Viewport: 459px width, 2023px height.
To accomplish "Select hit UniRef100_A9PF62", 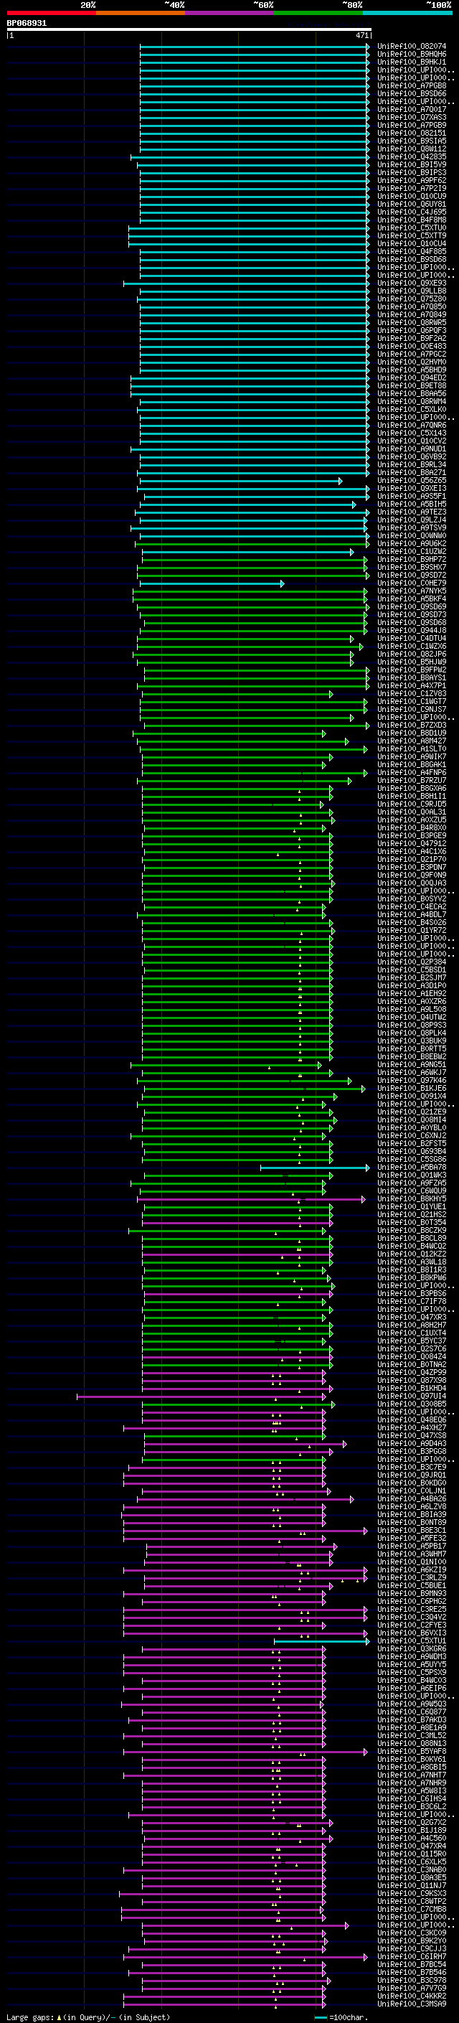I will (x=412, y=181).
